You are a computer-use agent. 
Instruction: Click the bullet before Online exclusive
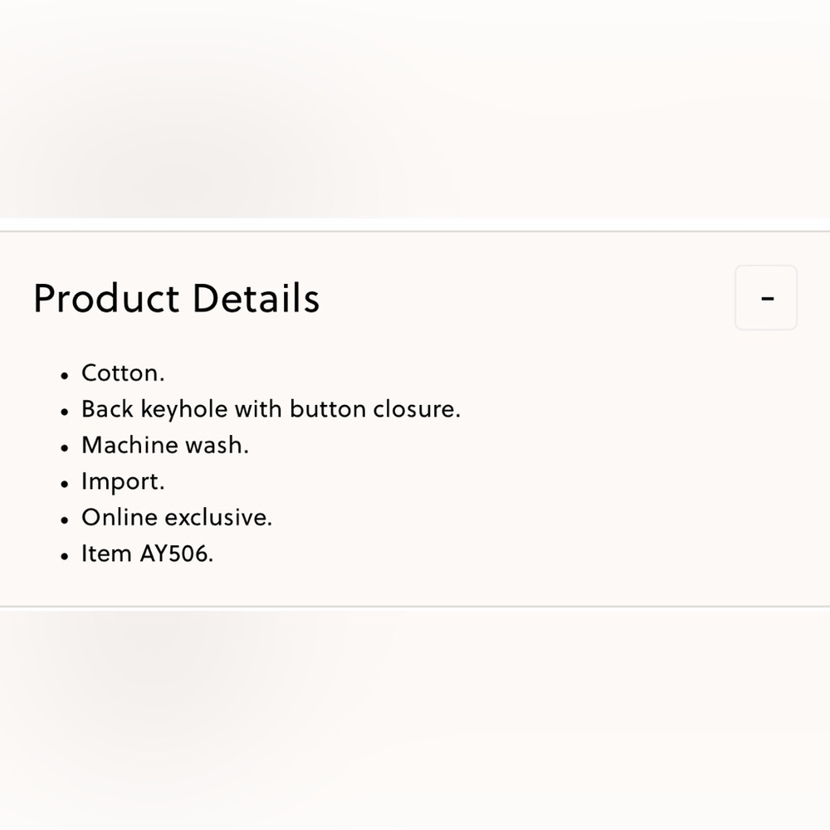pos(65,520)
